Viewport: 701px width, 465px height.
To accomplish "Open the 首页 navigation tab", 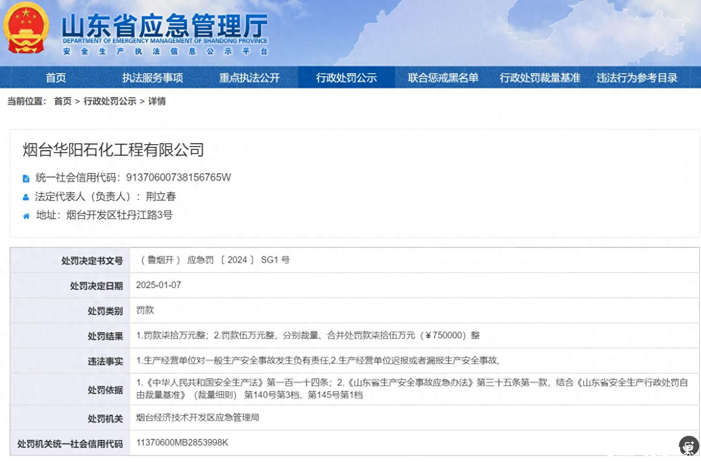I will pos(56,78).
